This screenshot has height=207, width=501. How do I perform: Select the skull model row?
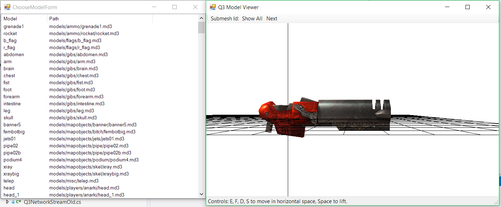(x=100, y=118)
